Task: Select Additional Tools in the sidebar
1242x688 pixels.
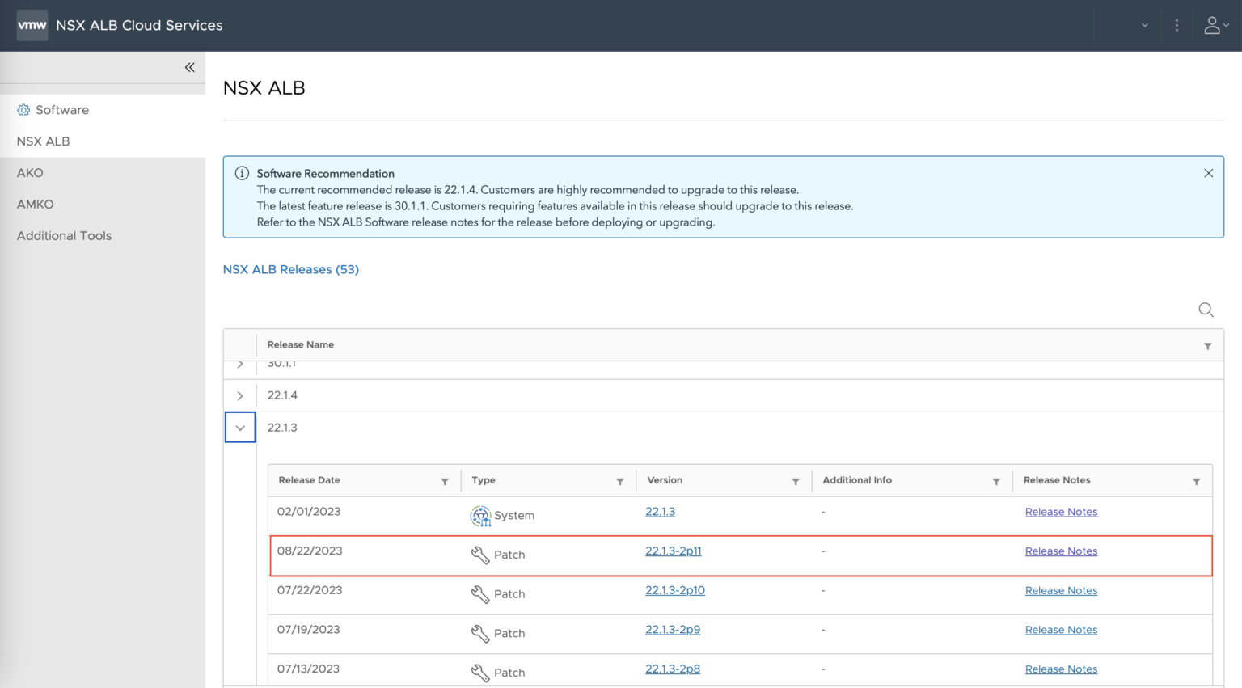Action: coord(64,235)
